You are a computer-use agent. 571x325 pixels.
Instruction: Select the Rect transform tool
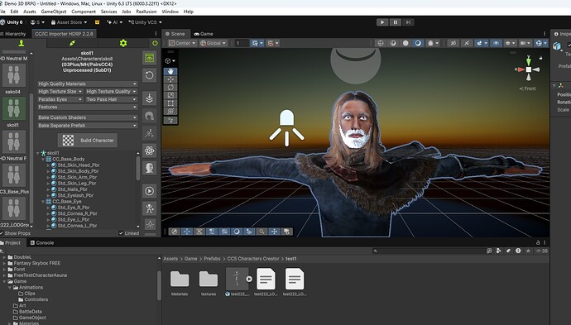[x=170, y=103]
